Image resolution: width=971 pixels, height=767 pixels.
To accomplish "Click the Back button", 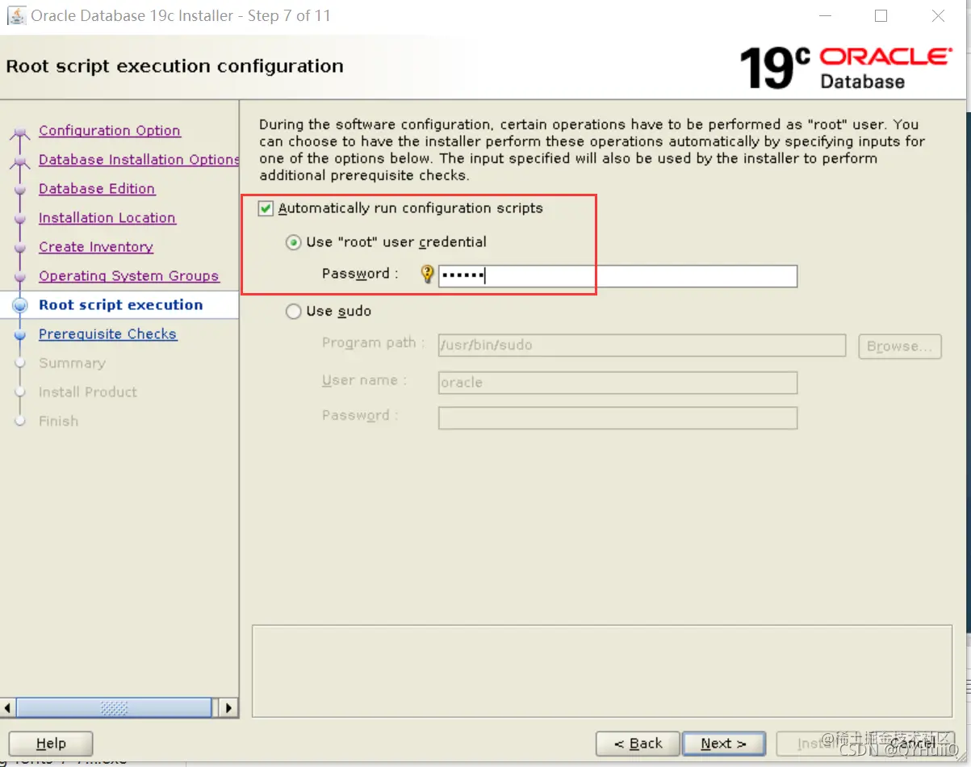I will tap(638, 744).
